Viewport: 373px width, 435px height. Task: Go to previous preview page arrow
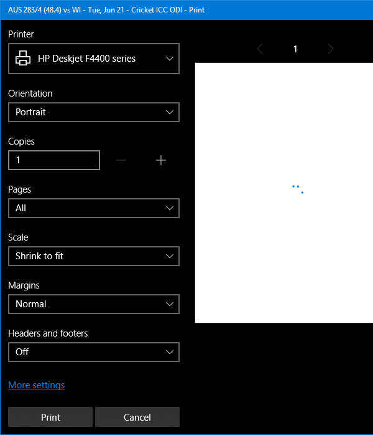(x=260, y=49)
